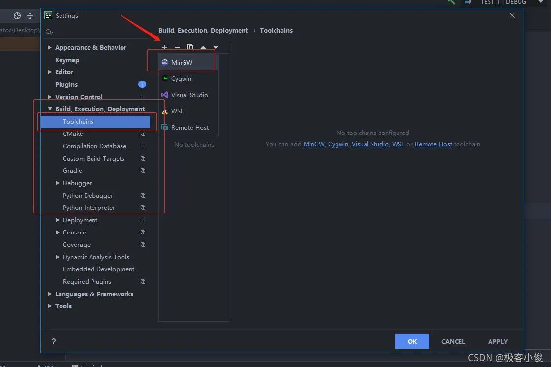Move toolchain down with the down arrow
This screenshot has height=367, width=551.
tap(216, 47)
